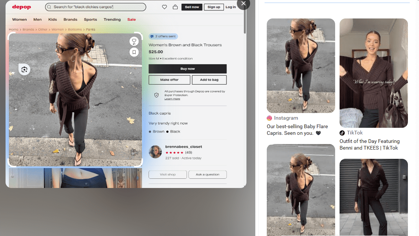This screenshot has height=236, width=419.
Task: Open the shopping bag icon
Action: [x=176, y=7]
